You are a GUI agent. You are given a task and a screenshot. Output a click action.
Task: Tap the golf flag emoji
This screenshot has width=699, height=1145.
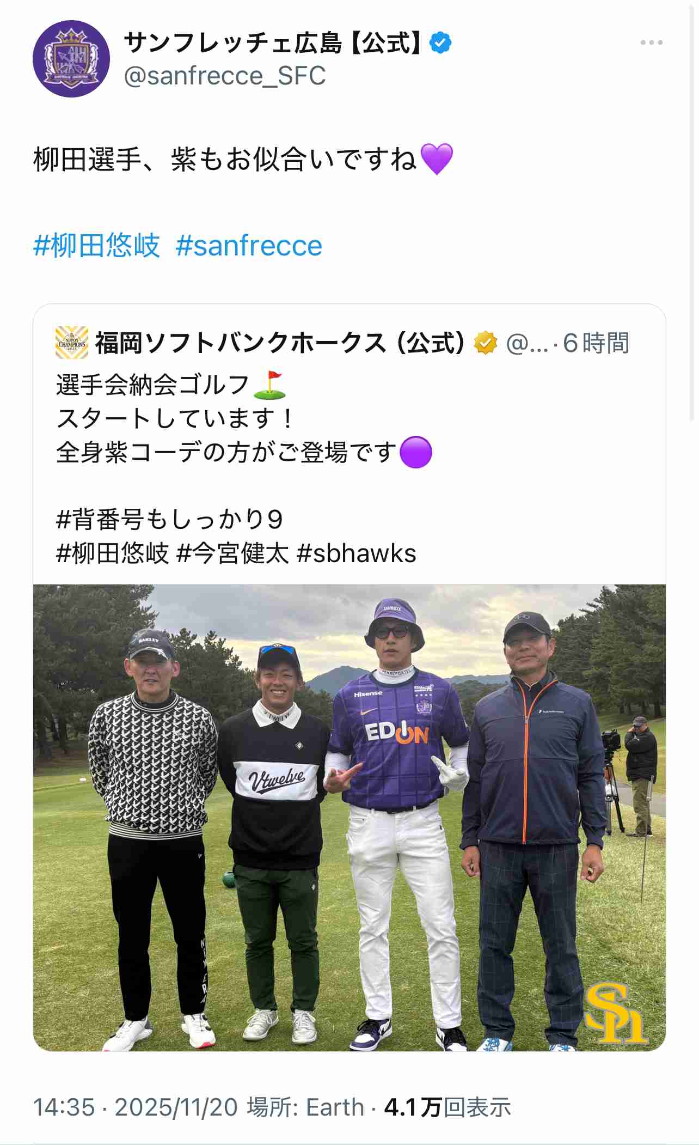click(270, 385)
